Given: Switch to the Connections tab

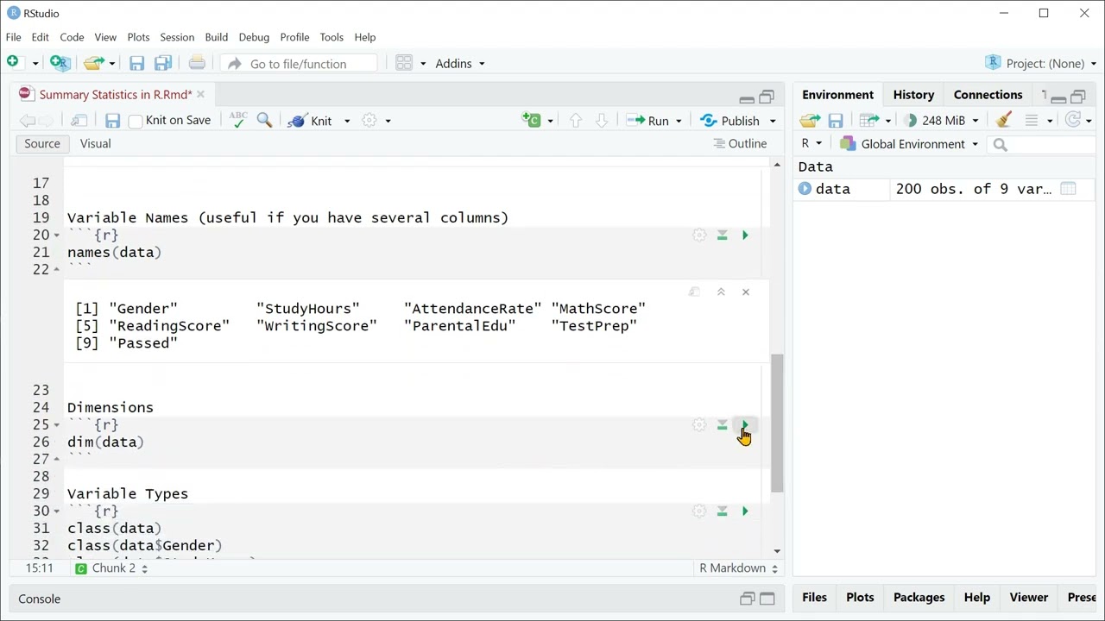Looking at the screenshot, I should pyautogui.click(x=988, y=95).
